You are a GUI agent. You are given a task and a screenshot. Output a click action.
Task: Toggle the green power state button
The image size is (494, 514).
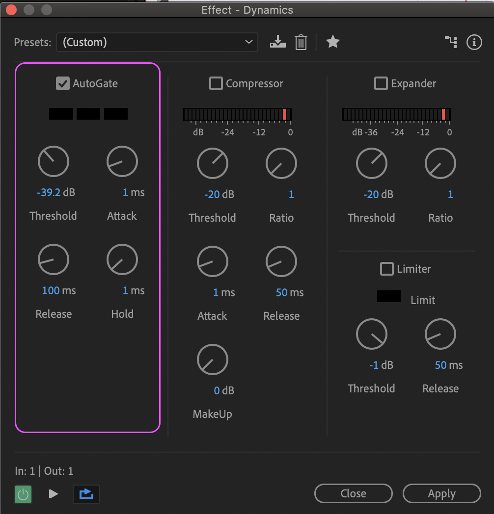tap(23, 494)
